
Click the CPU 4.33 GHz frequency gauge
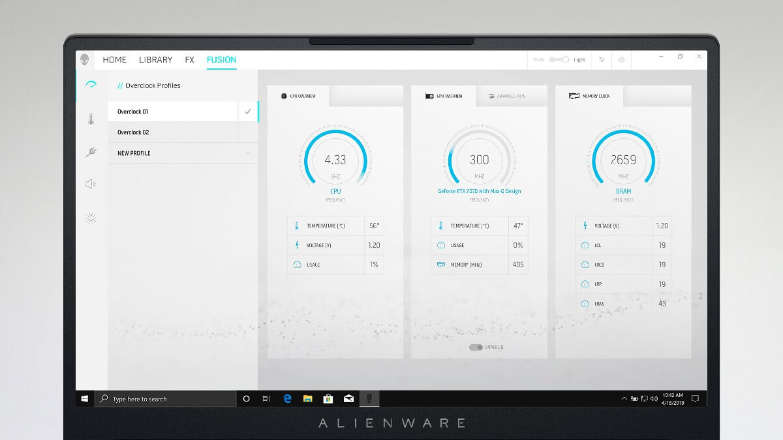click(335, 159)
